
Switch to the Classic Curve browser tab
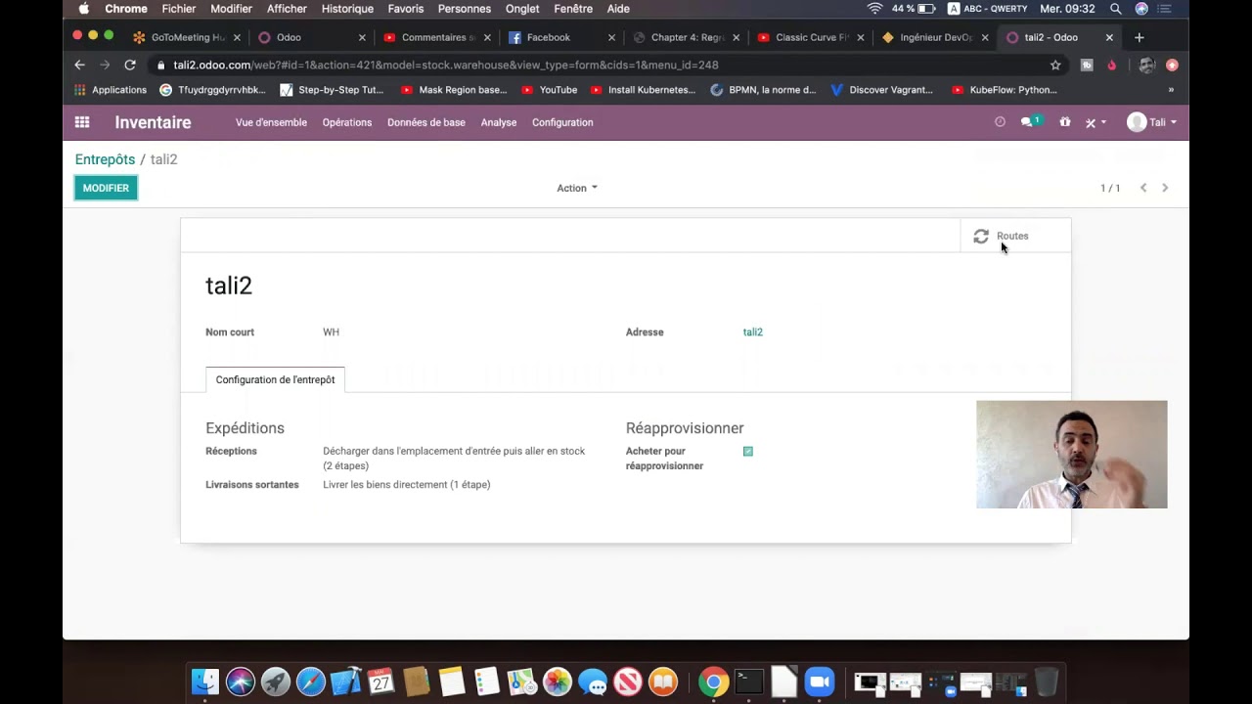(x=811, y=37)
